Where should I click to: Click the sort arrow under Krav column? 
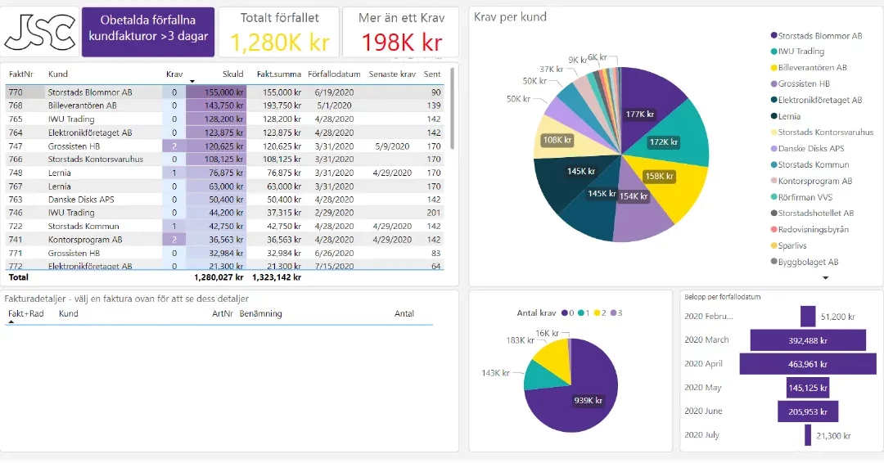click(x=192, y=81)
